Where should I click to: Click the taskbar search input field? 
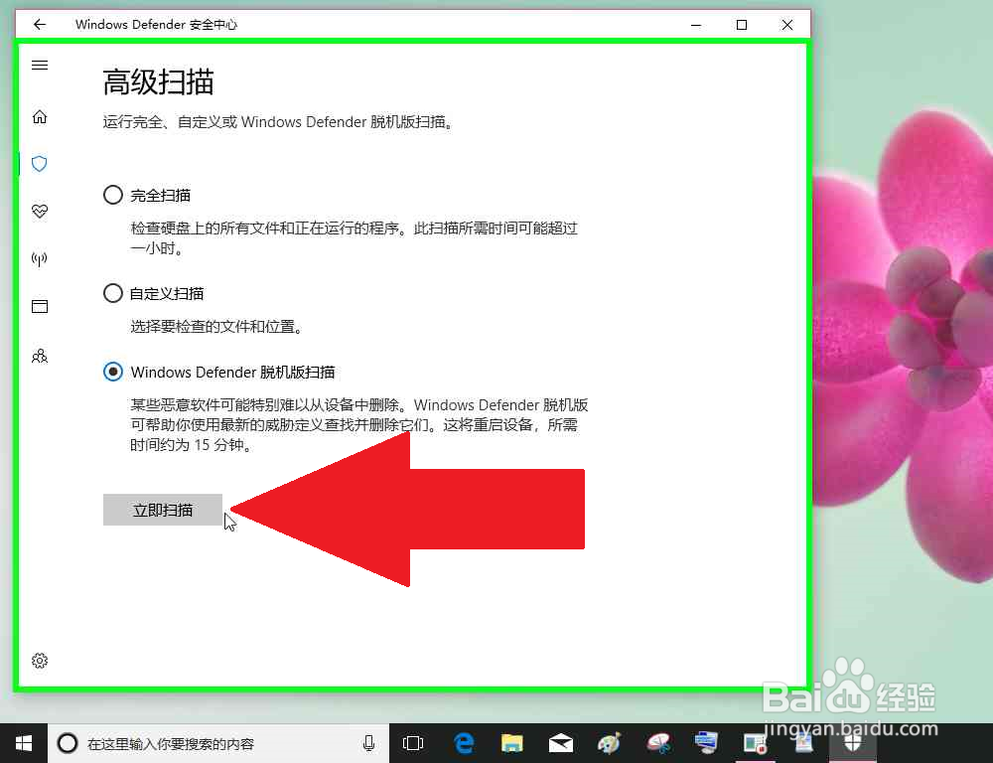coord(218,743)
